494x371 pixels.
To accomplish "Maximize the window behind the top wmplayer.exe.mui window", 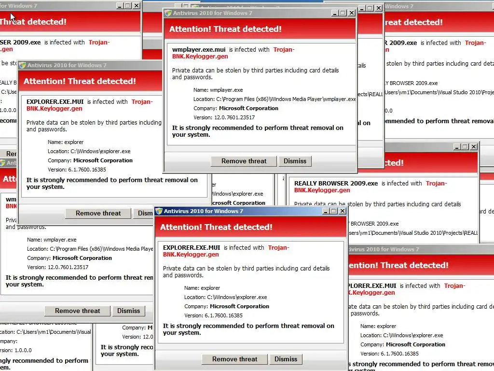I will 370,8.
